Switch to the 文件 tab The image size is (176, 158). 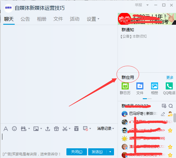coord(58,19)
